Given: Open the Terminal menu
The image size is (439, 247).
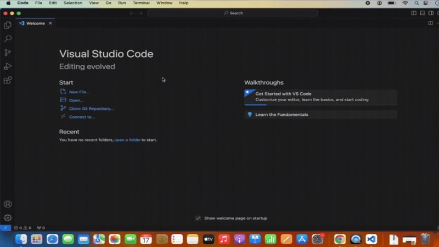Looking at the screenshot, I should tap(141, 3).
